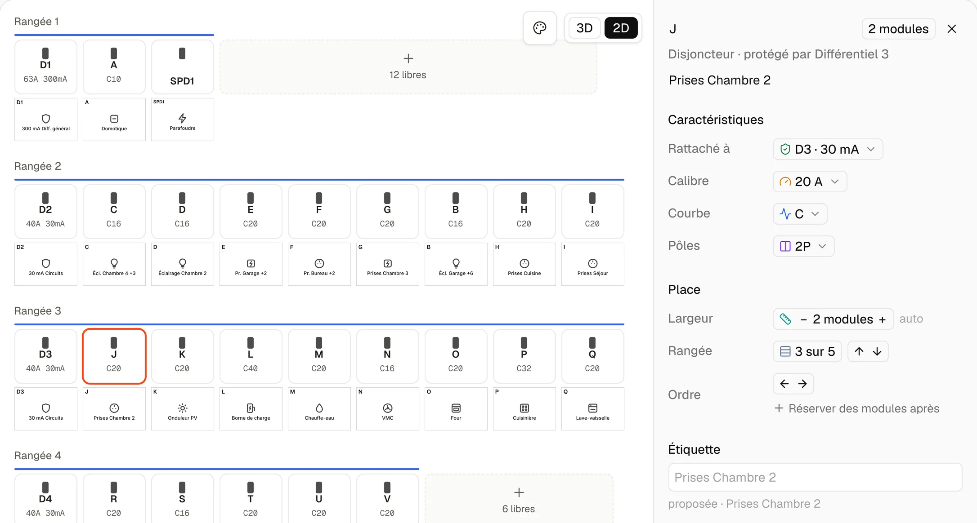Viewport: 977px width, 523px height.
Task: Increase width with plus stepper
Action: (883, 319)
